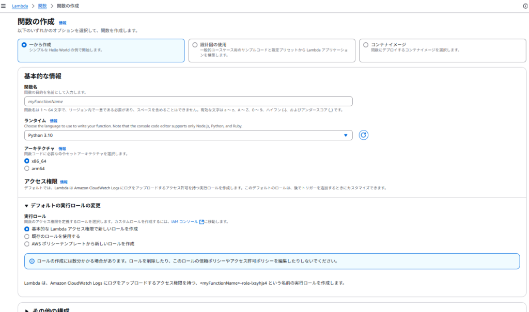Open the Python 3.10 runtime dropdown
The width and height of the screenshot is (529, 312).
coord(188,135)
